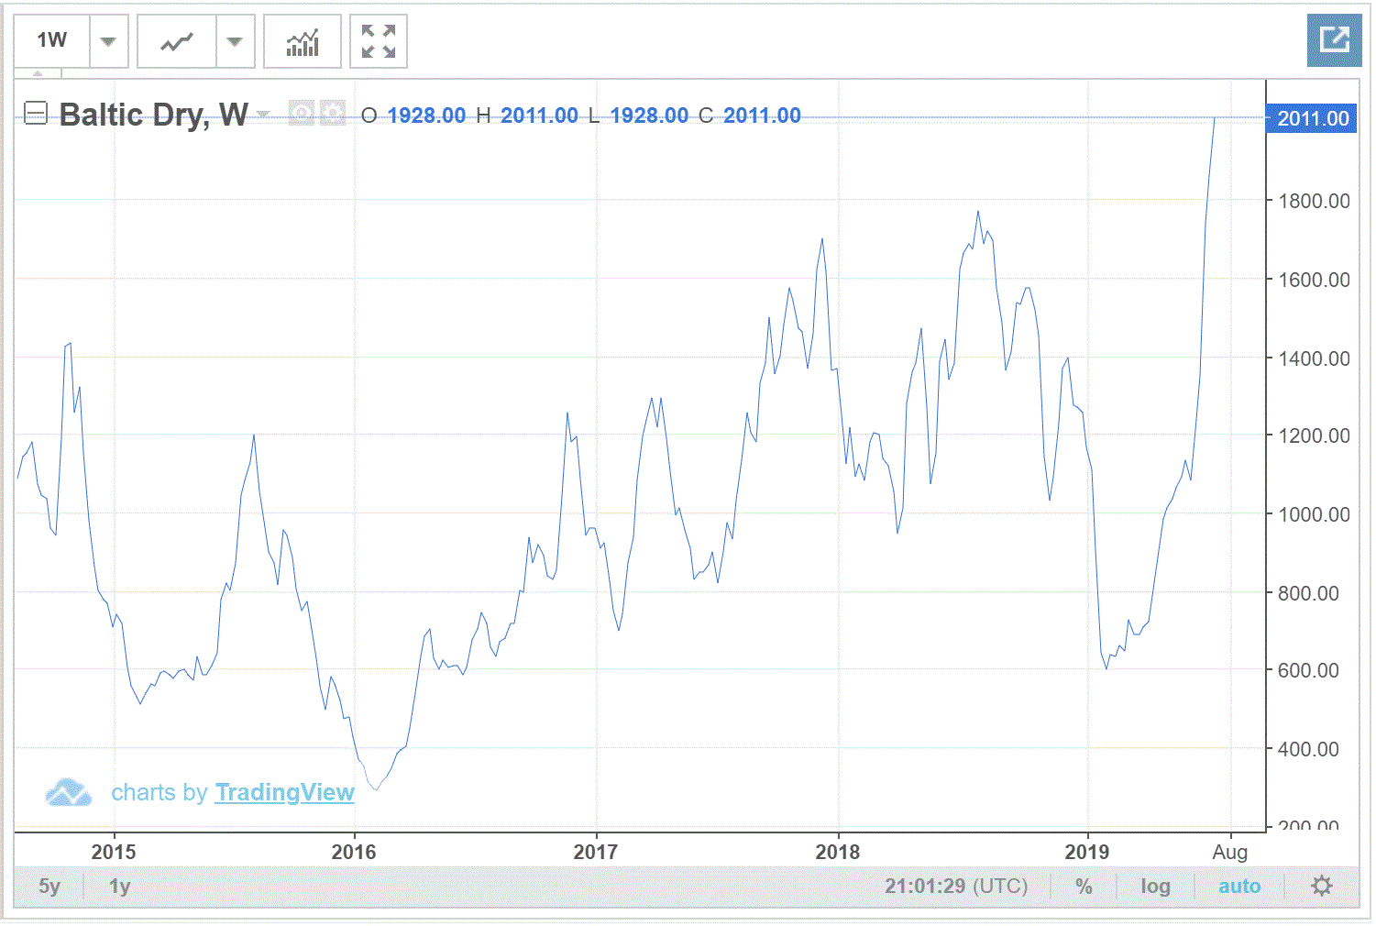The height and width of the screenshot is (926, 1376).
Task: Select the 1y time range
Action: pos(119,886)
